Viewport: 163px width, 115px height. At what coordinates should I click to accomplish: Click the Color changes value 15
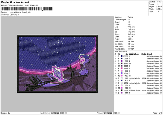click(128, 20)
